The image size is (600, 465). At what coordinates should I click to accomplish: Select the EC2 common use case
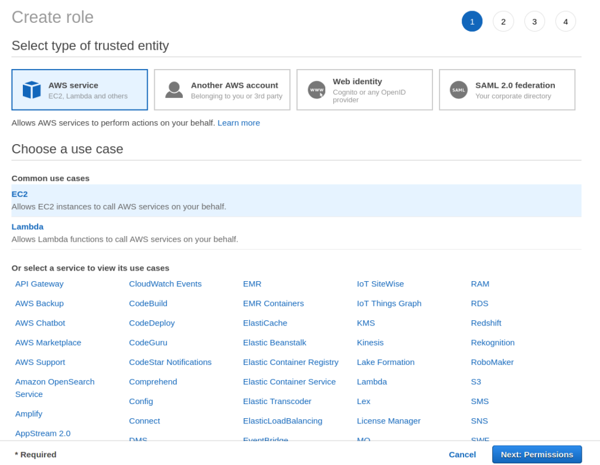pyautogui.click(x=19, y=194)
